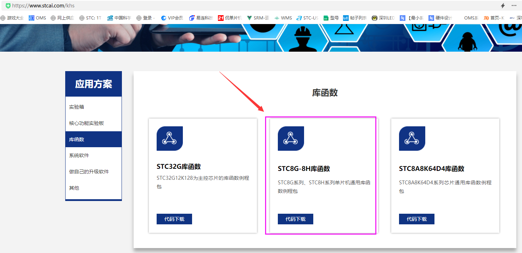Open the 【最小系 bookmark
522x253 pixels.
(411, 18)
